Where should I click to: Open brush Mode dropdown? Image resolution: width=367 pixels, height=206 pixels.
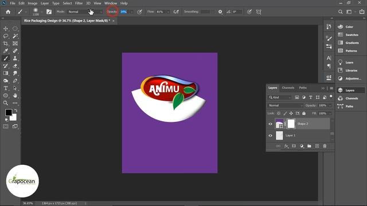pos(85,11)
